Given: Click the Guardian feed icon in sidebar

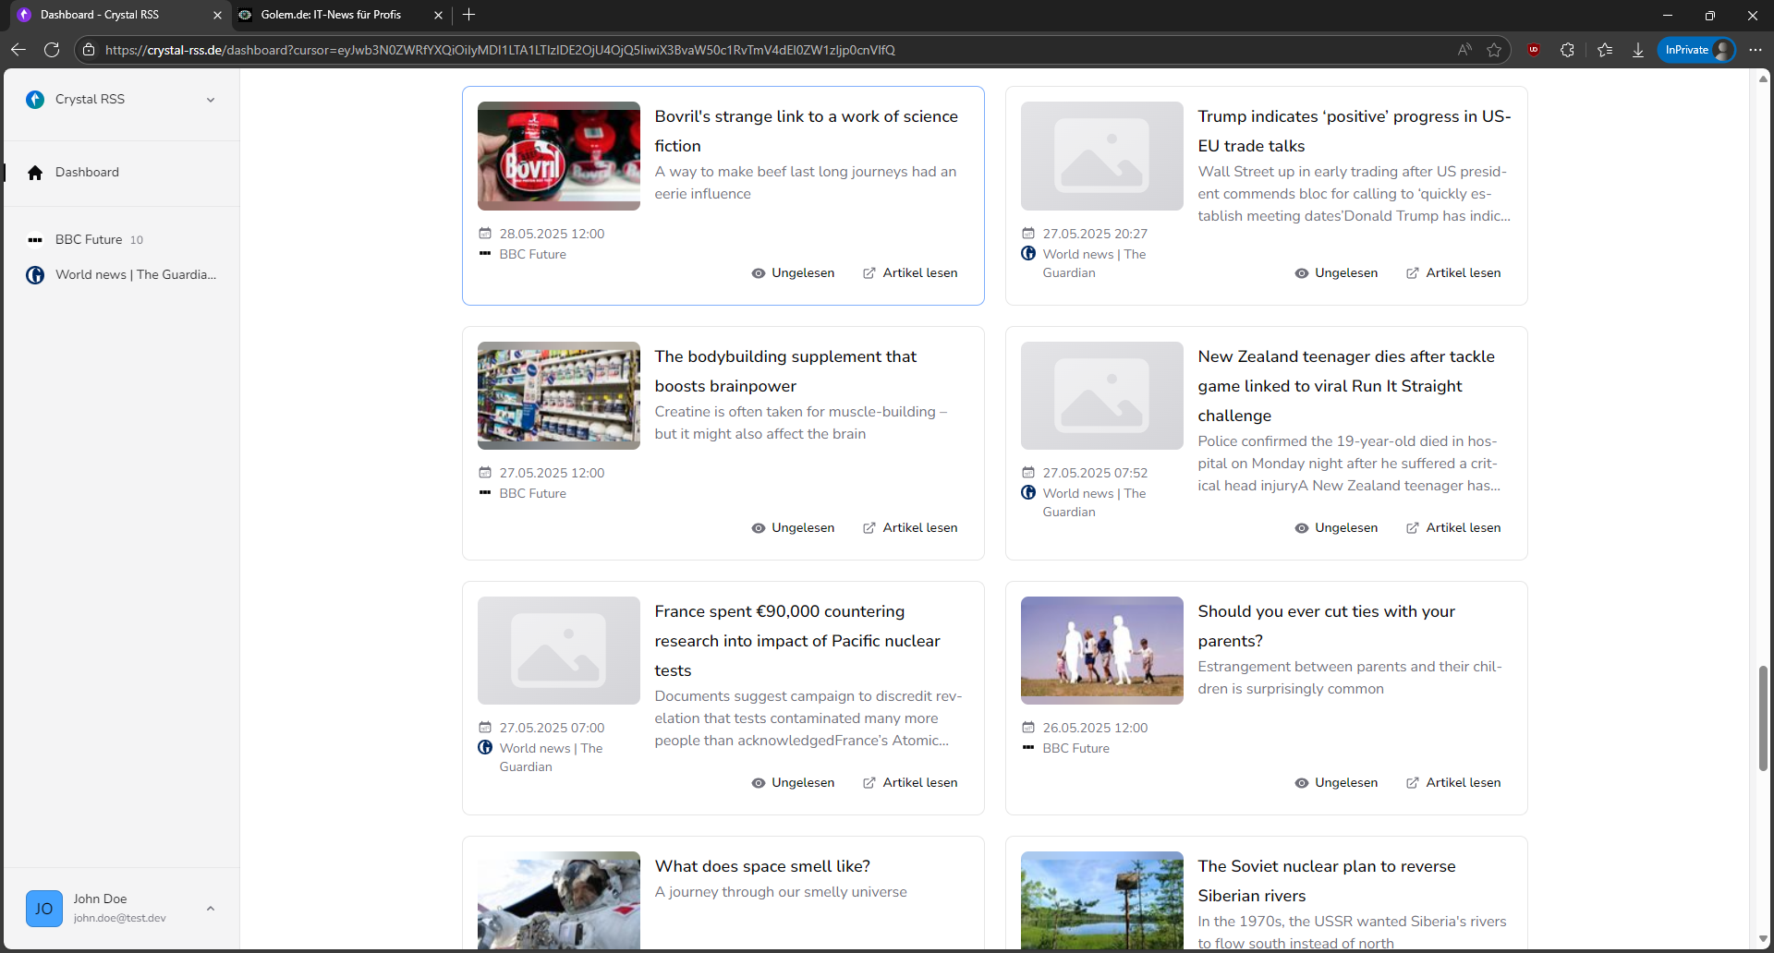Looking at the screenshot, I should pyautogui.click(x=35, y=275).
